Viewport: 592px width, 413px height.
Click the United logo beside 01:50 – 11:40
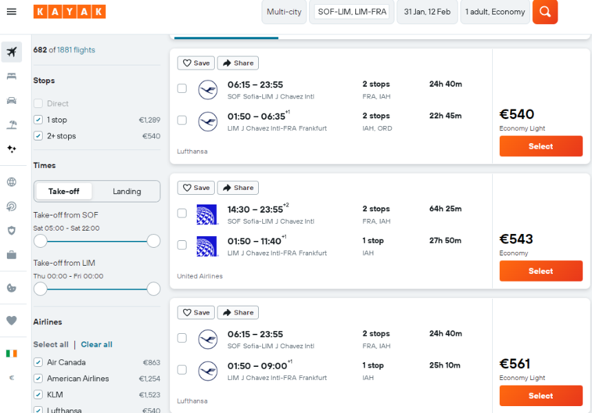(x=207, y=246)
